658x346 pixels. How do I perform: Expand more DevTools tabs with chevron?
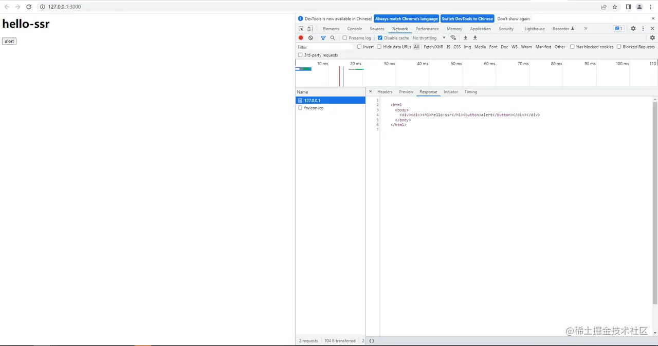click(x=586, y=29)
